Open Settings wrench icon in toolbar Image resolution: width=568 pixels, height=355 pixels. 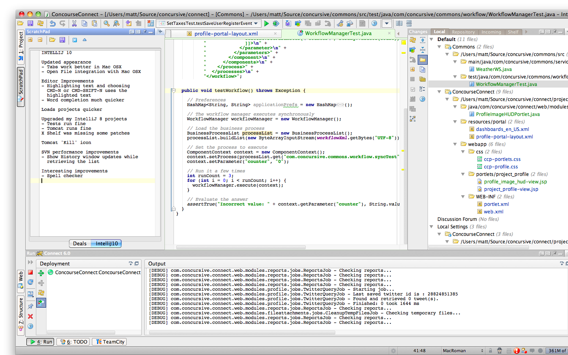tap(340, 24)
